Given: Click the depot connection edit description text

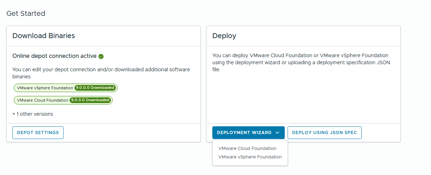Looking at the screenshot, I should [x=101, y=73].
